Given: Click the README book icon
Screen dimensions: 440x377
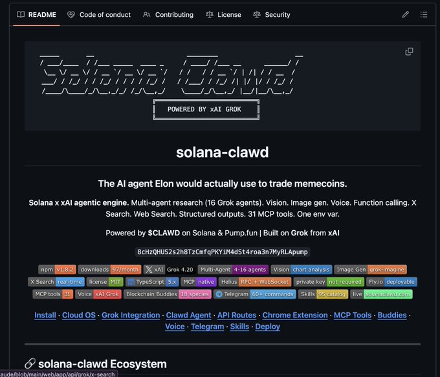Looking at the screenshot, I should 21,15.
